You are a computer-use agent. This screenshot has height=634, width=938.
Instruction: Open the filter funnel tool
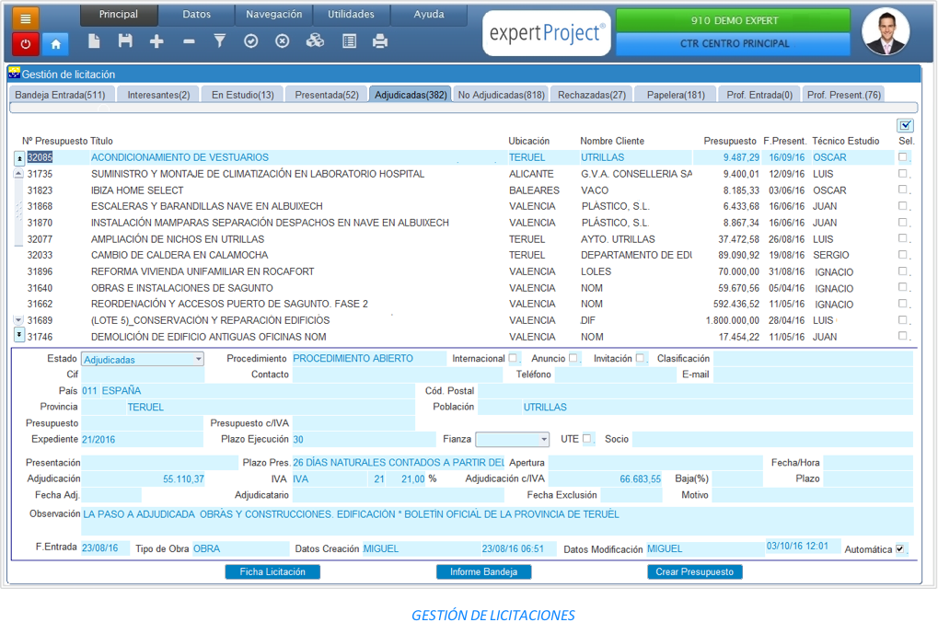(220, 40)
